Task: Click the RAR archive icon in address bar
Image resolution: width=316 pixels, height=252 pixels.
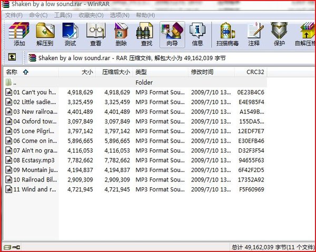Action: [x=32, y=58]
